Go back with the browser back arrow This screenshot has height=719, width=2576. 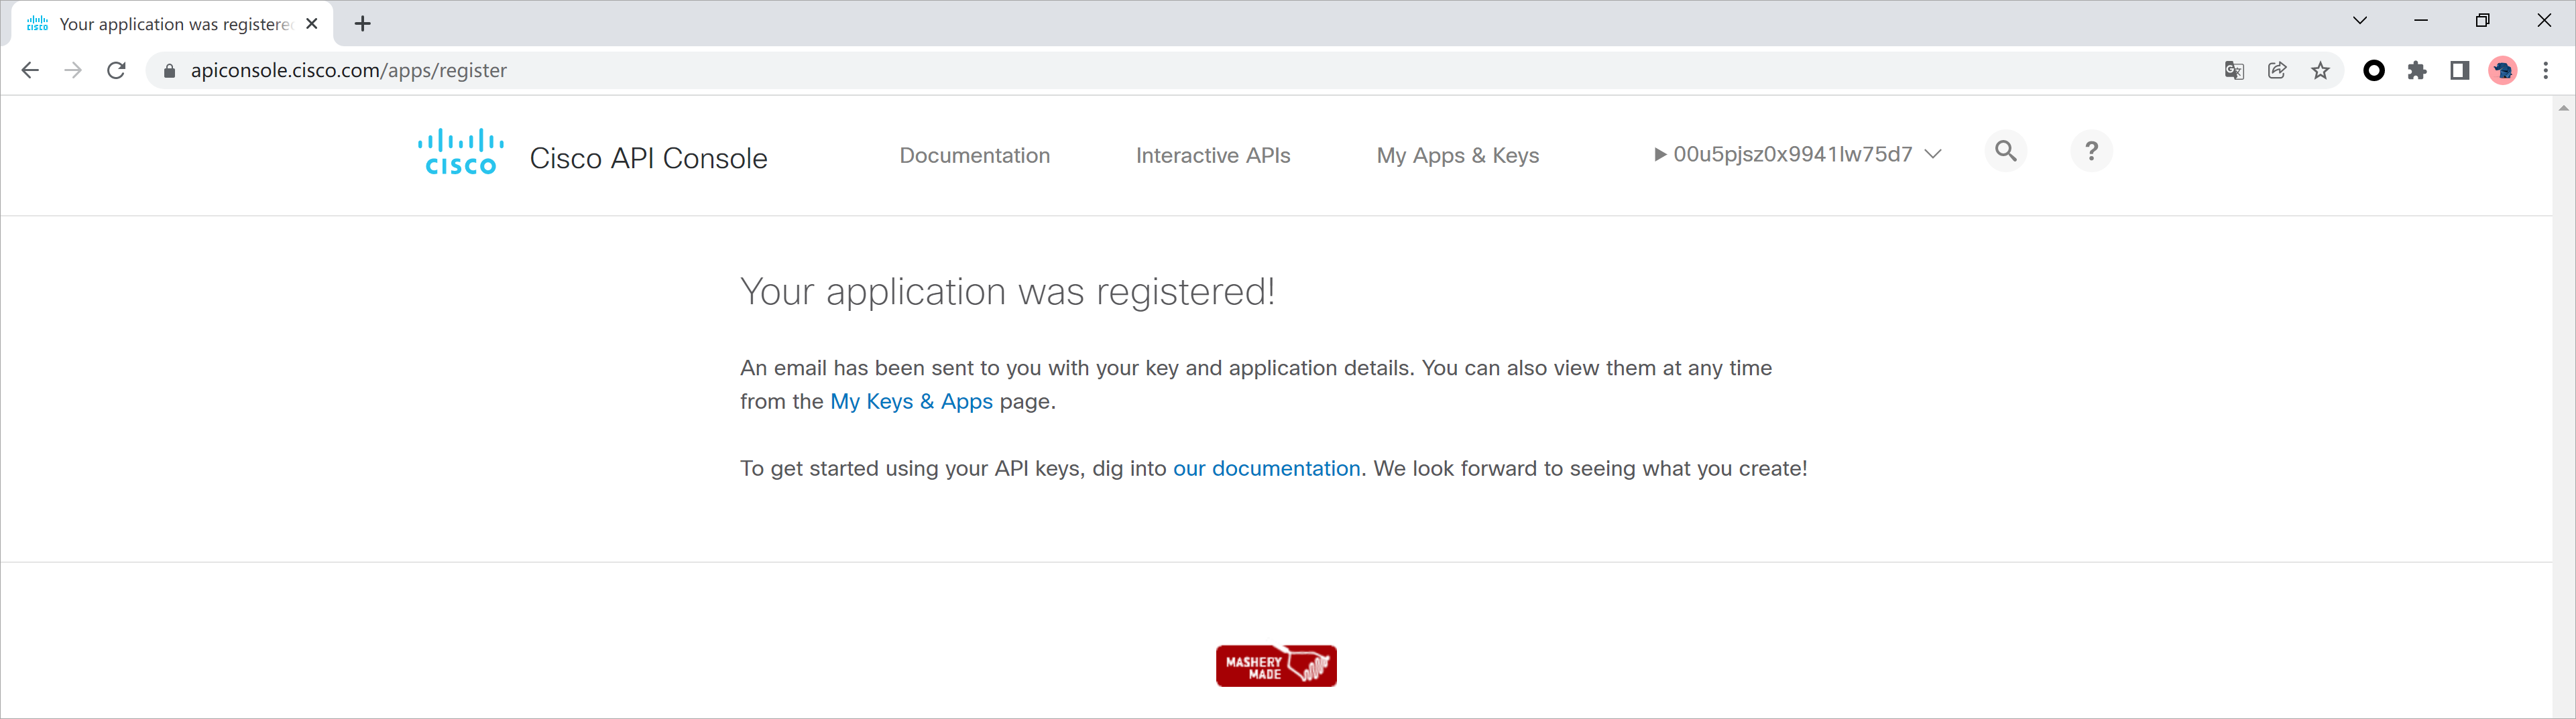click(30, 70)
